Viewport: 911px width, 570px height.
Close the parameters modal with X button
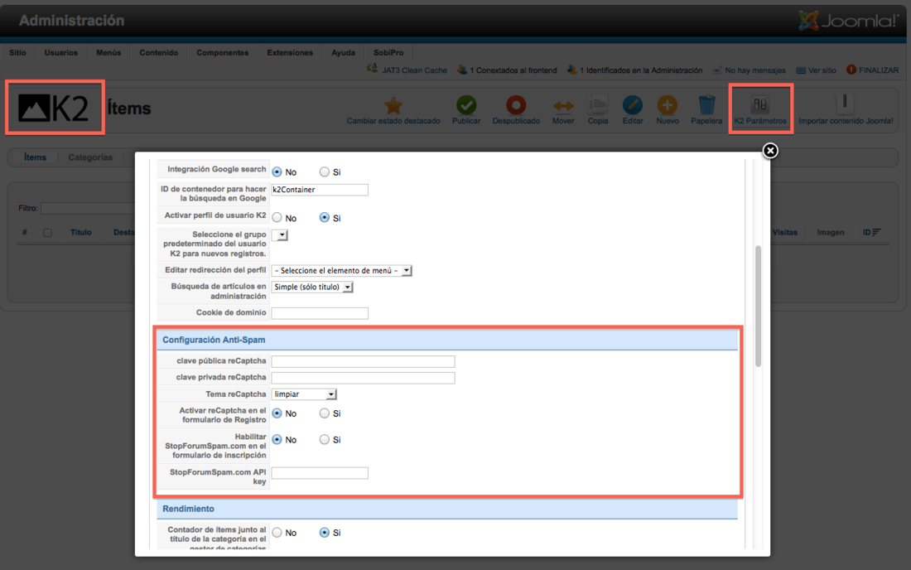(770, 151)
